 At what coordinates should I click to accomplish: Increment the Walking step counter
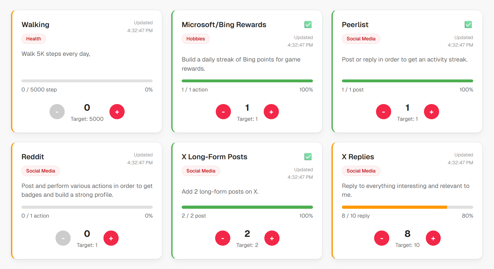point(117,111)
